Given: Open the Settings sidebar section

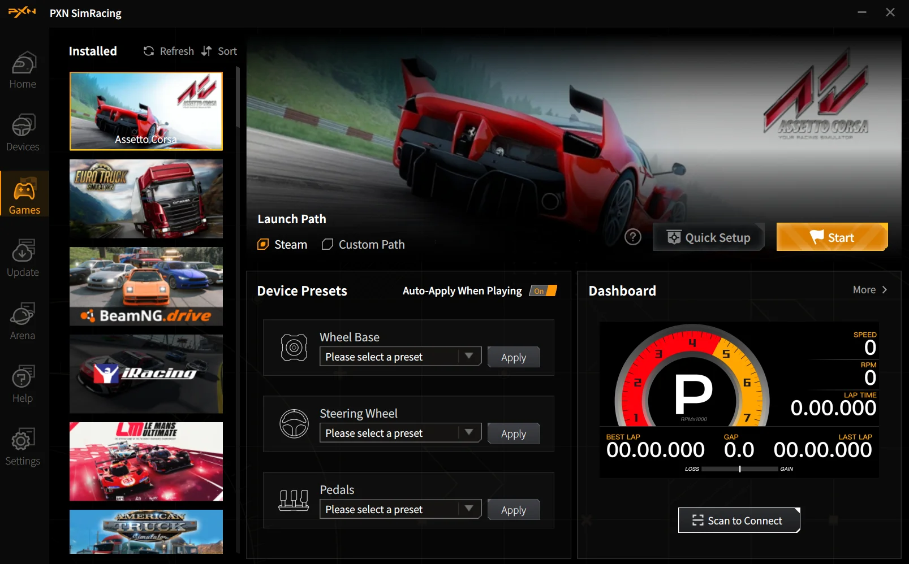Looking at the screenshot, I should click(23, 448).
